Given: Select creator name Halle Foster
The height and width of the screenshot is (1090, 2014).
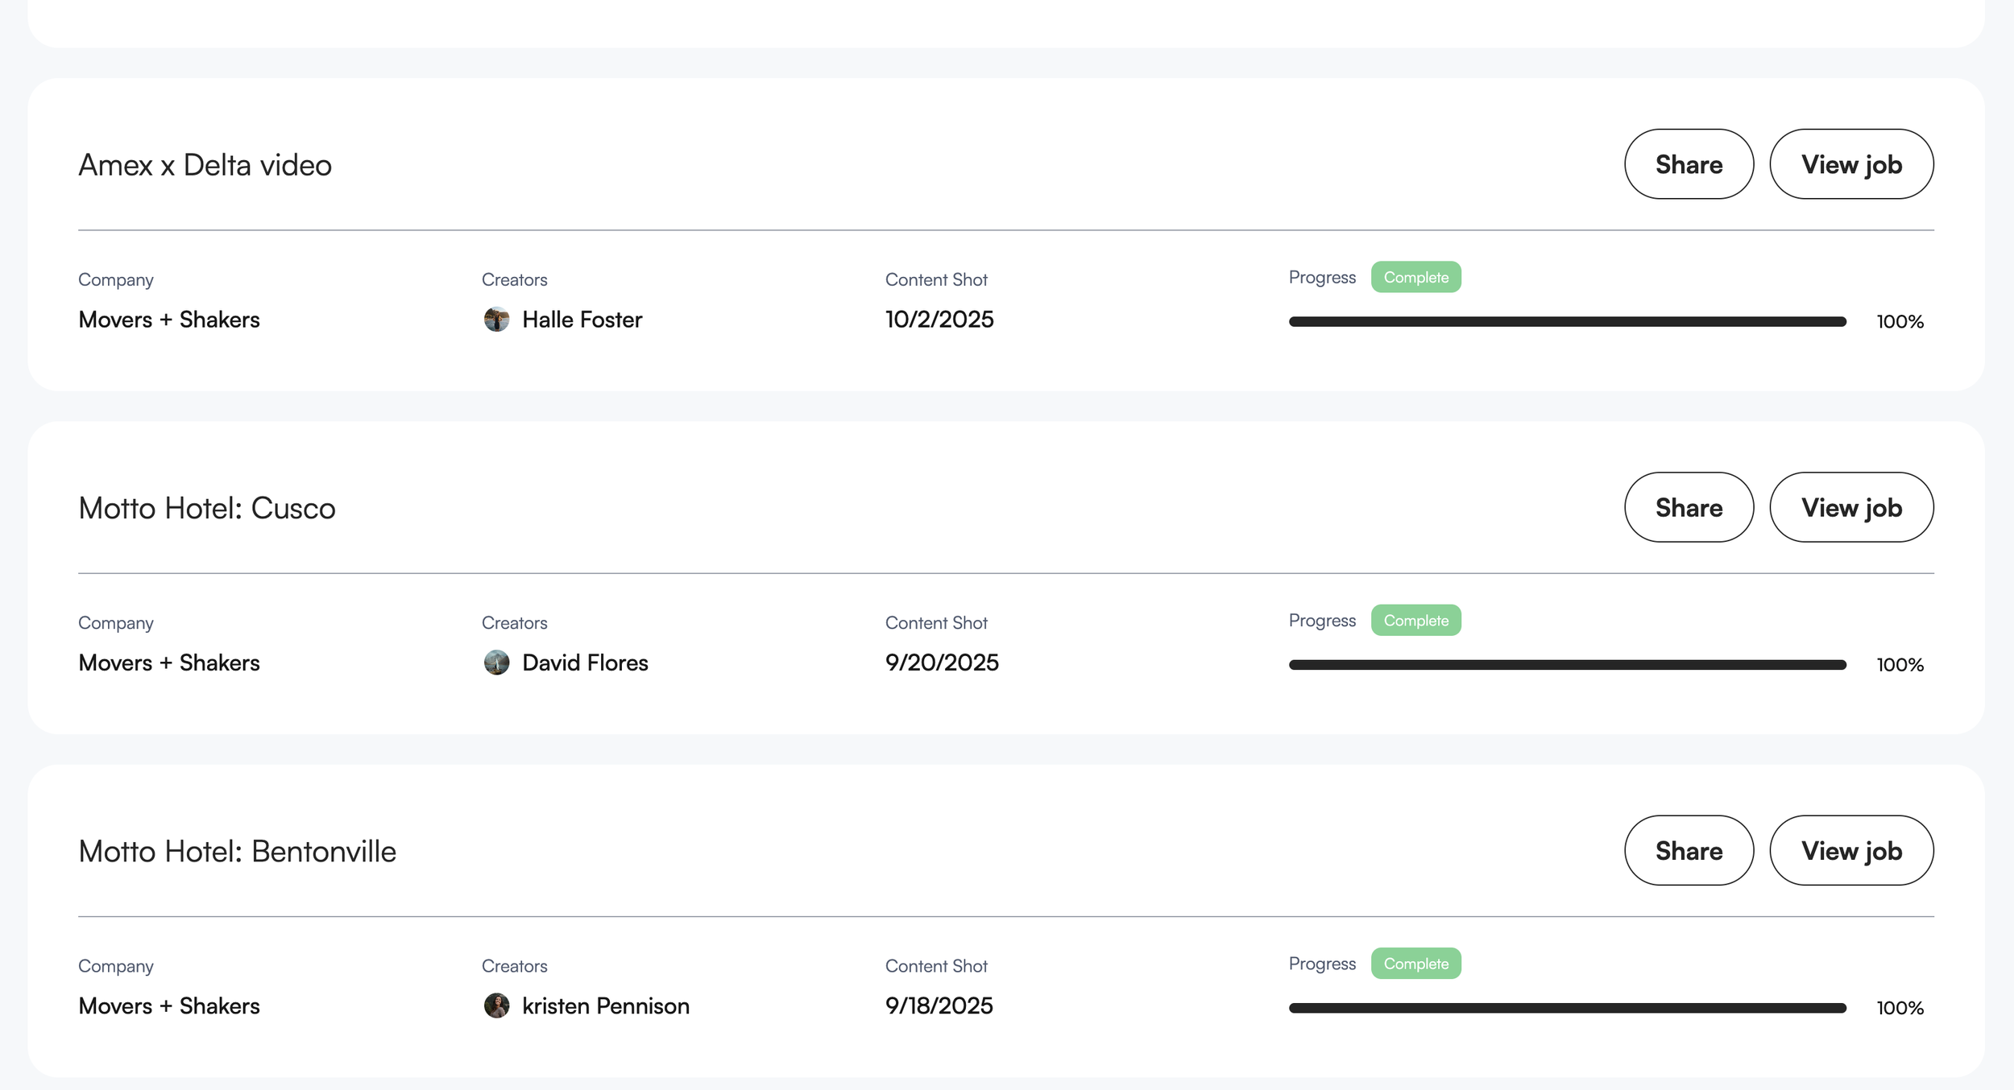Looking at the screenshot, I should (582, 320).
